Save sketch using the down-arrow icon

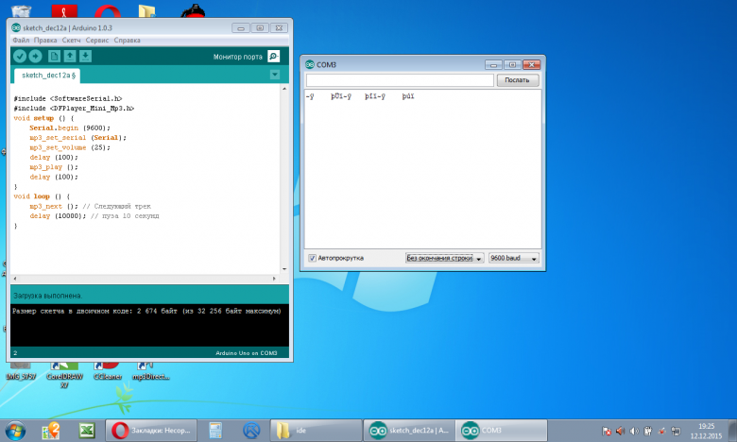[85, 57]
